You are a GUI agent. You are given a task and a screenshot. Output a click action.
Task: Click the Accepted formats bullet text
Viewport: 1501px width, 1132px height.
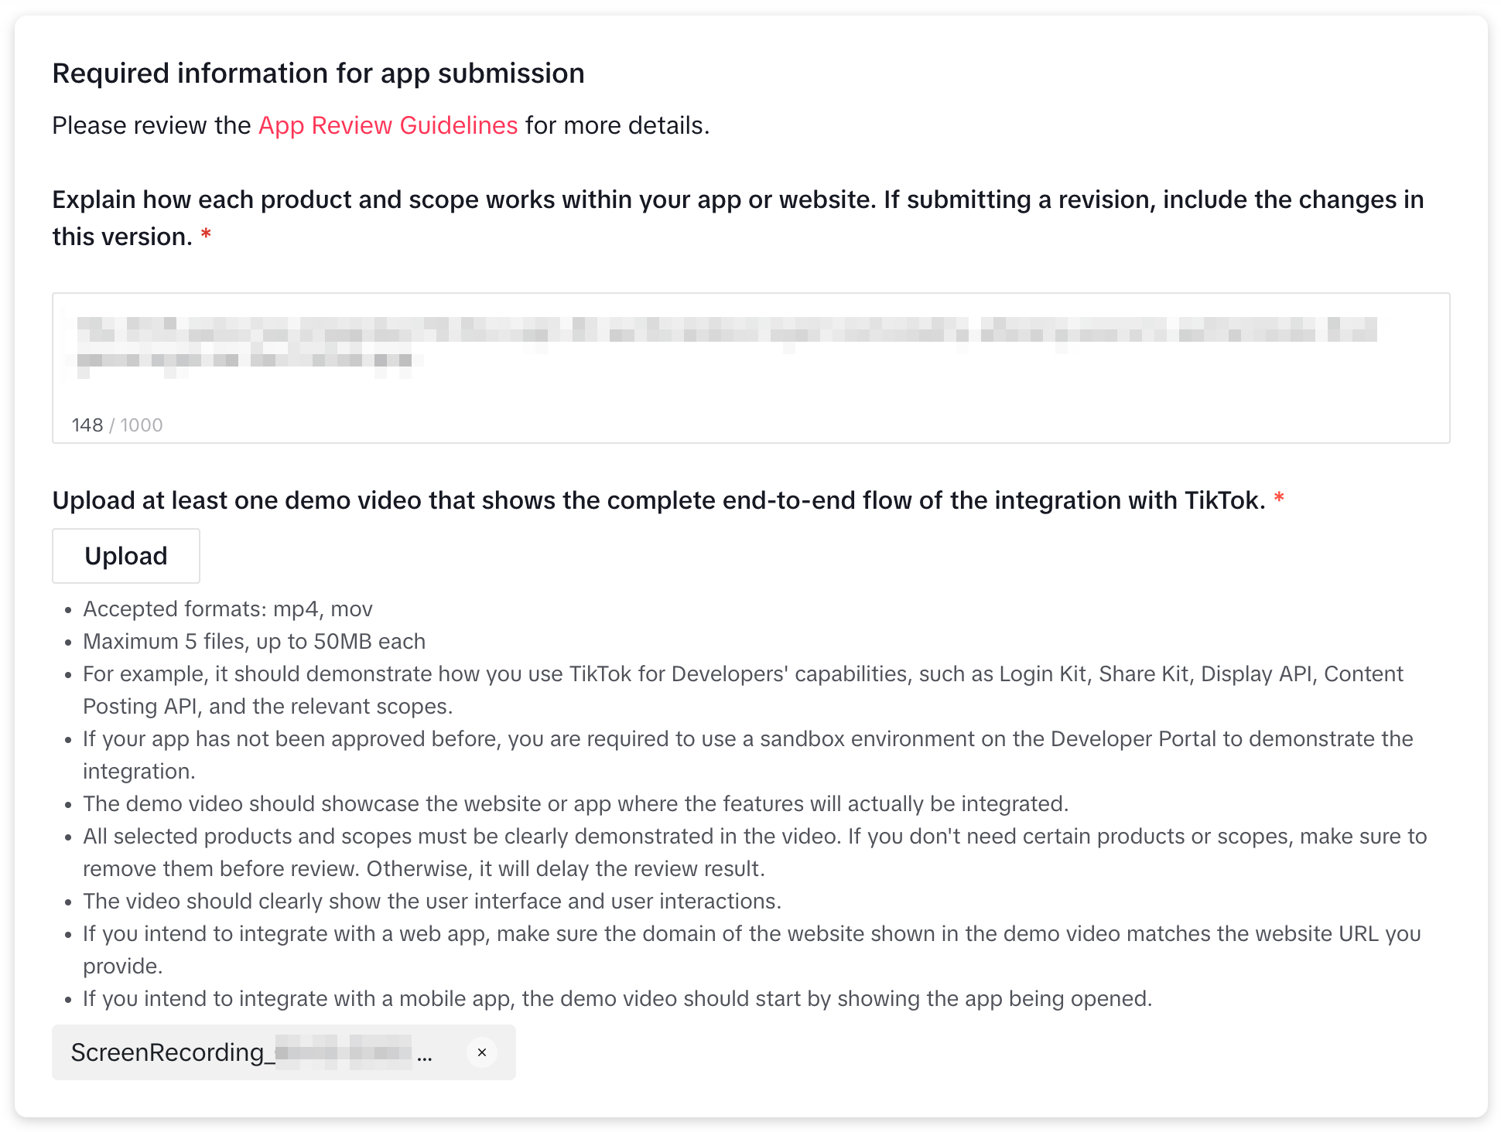(227, 609)
